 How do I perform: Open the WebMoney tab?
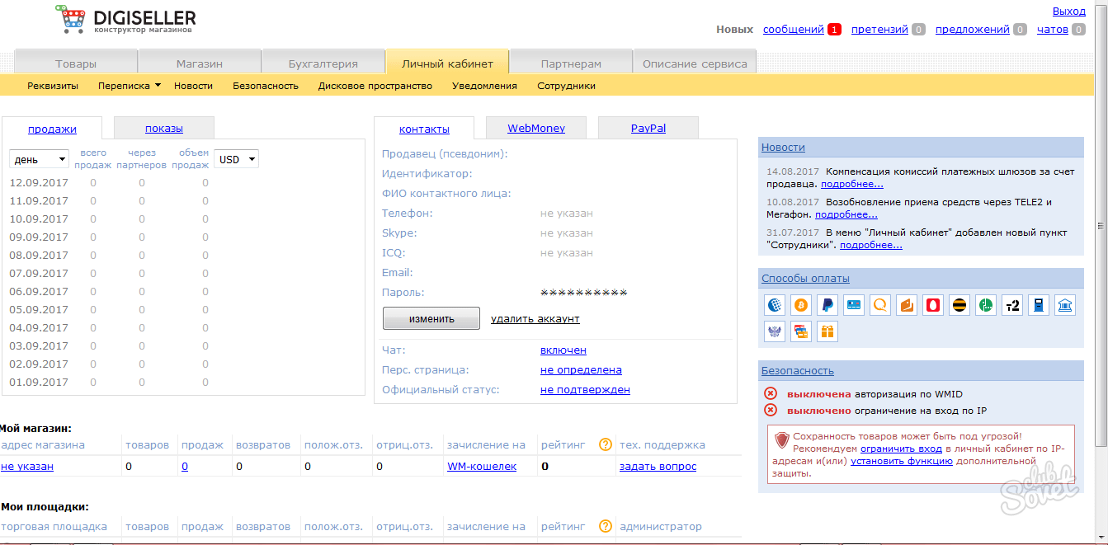535,129
